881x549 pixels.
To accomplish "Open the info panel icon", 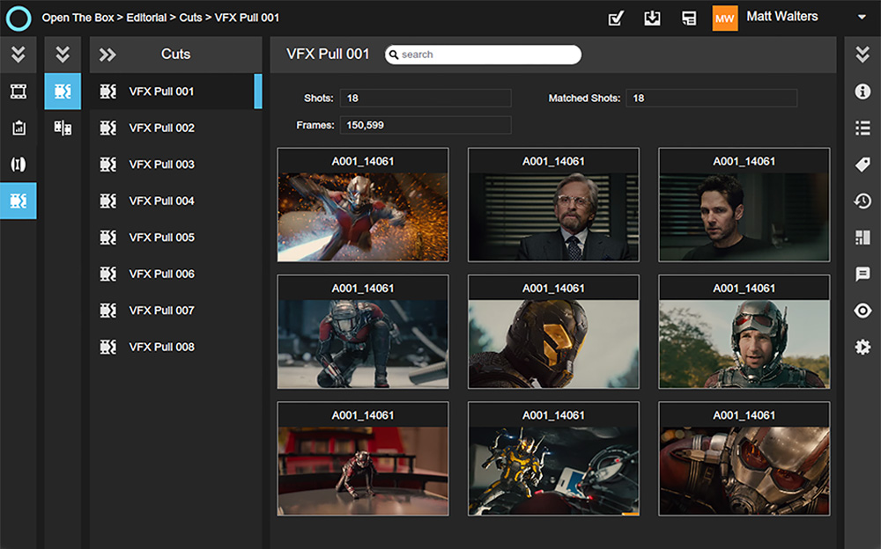I will coord(862,91).
